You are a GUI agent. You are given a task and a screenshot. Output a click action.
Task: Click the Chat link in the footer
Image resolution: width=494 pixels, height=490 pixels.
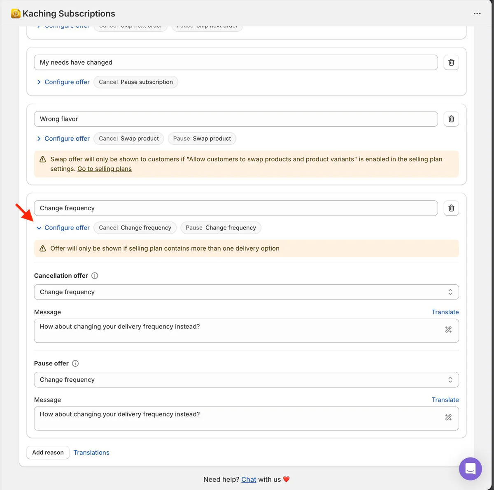(x=249, y=479)
